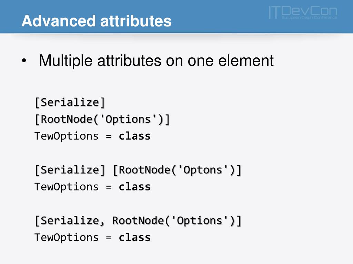
Task: Click the last bold class keyword
Action: 135,238
